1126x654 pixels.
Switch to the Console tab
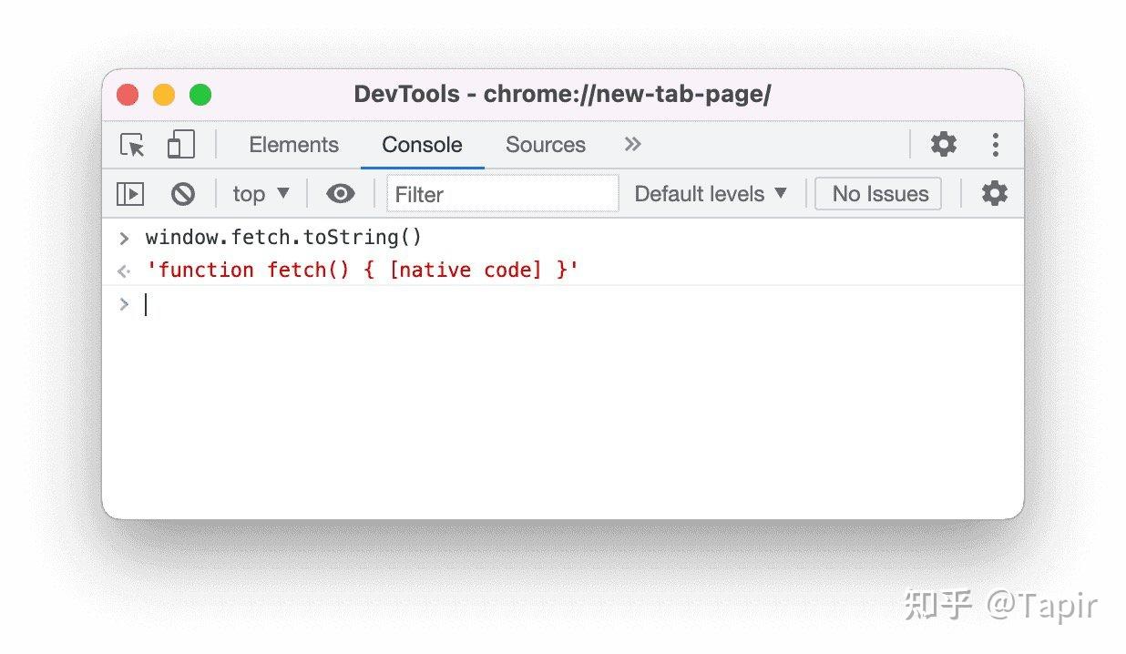422,145
